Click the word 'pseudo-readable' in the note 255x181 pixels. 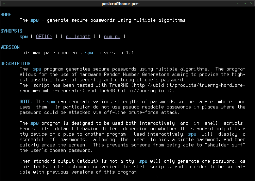coord(143,107)
